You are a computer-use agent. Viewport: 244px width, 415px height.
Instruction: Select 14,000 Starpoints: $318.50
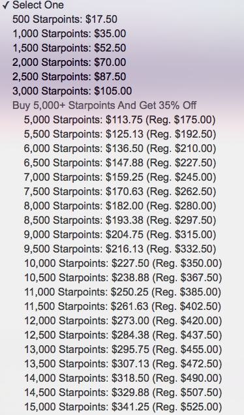[x=122, y=378]
